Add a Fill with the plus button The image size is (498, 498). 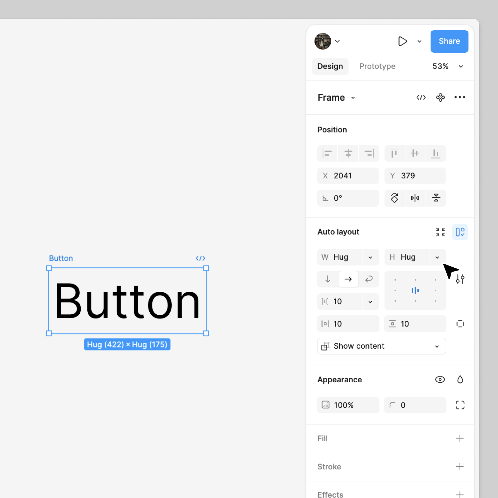tap(460, 438)
